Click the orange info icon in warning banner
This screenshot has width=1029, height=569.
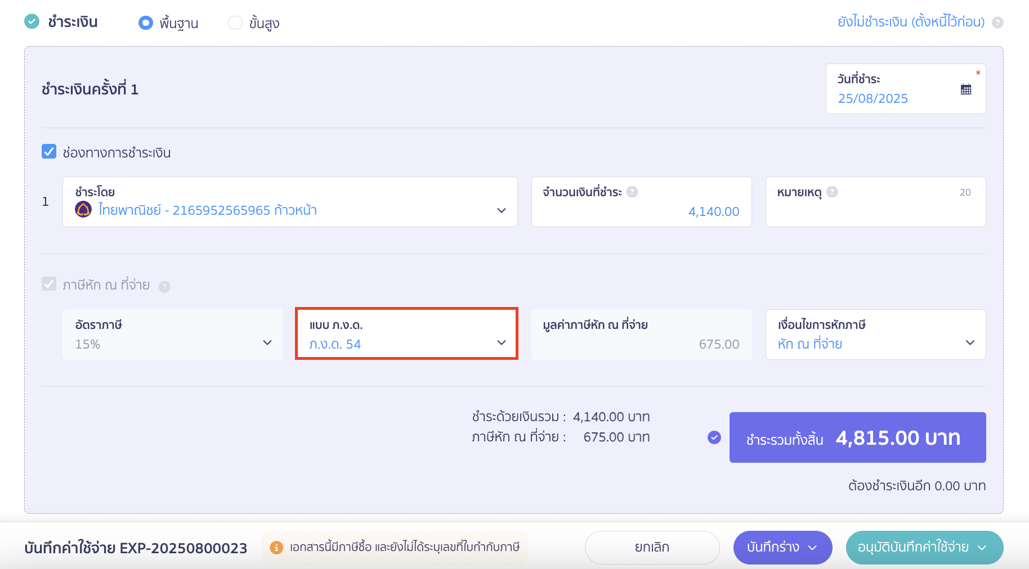click(276, 547)
